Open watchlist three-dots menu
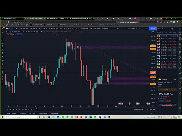The image size is (182, 136). 175,29
